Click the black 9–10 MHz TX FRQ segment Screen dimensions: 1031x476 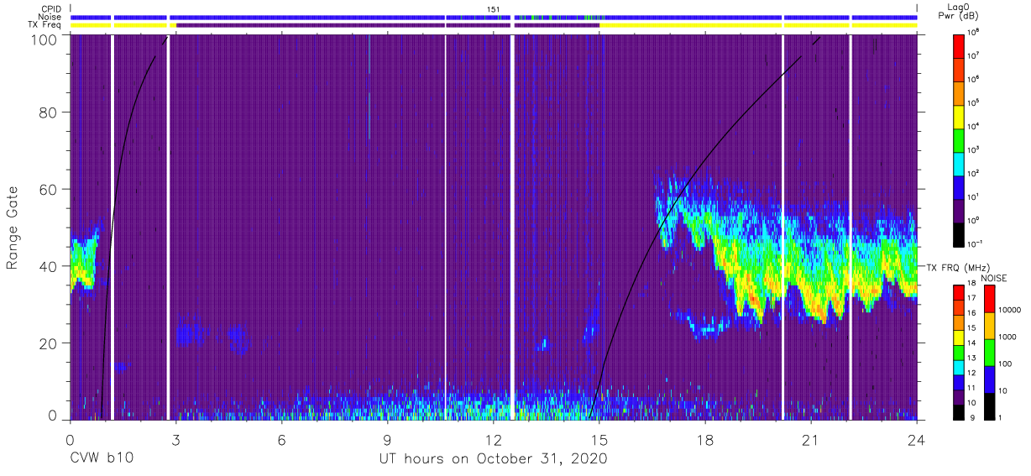click(960, 411)
